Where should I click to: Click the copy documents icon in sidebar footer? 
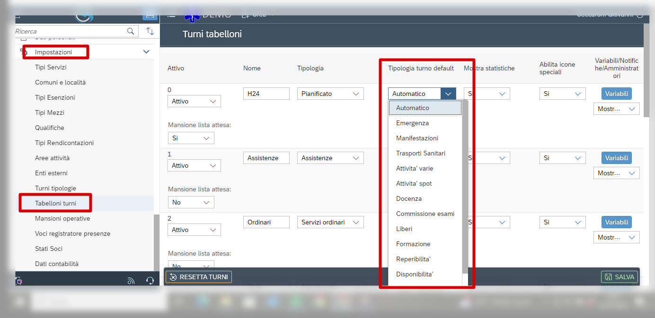(x=19, y=281)
